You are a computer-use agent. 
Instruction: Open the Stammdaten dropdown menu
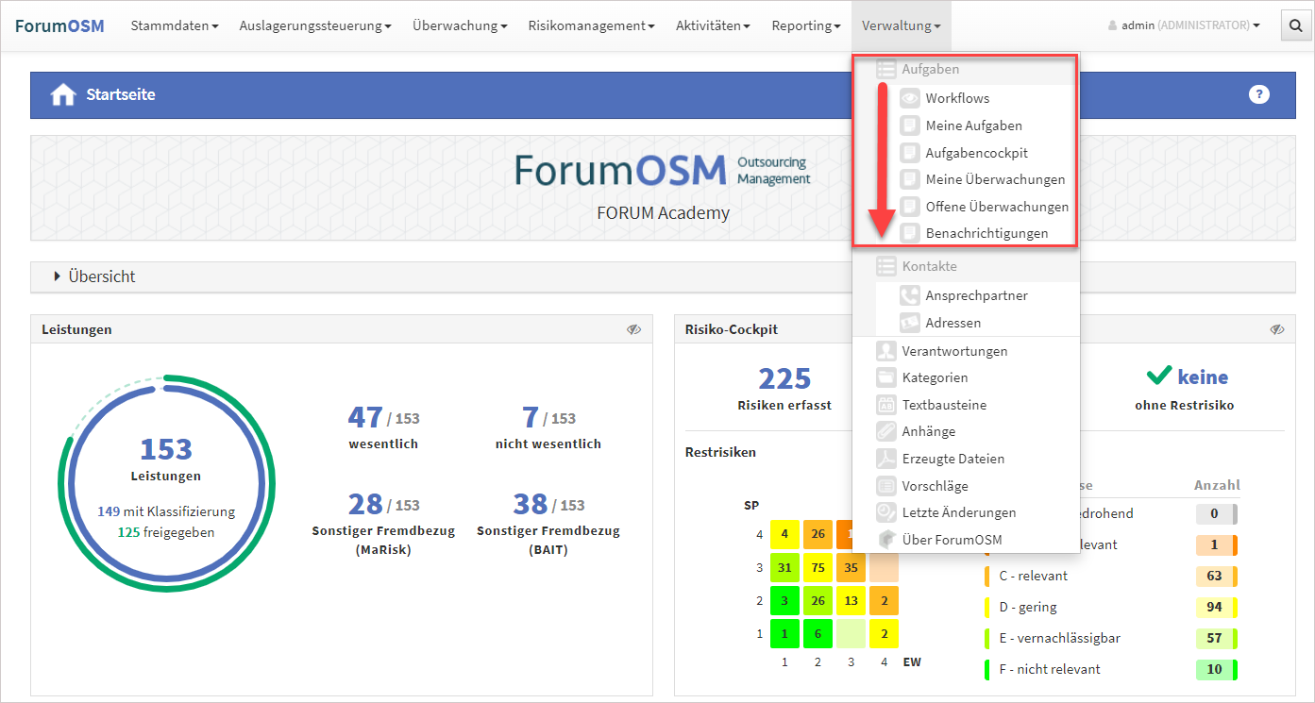[174, 26]
